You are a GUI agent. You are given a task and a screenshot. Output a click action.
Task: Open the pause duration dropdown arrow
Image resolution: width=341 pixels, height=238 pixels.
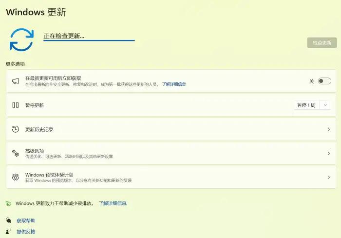coord(325,105)
